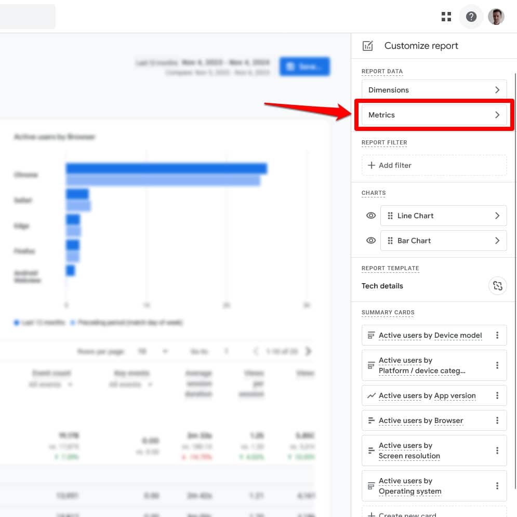Image resolution: width=517 pixels, height=517 pixels.
Task: Click the table icon on Device model card
Action: 370,335
